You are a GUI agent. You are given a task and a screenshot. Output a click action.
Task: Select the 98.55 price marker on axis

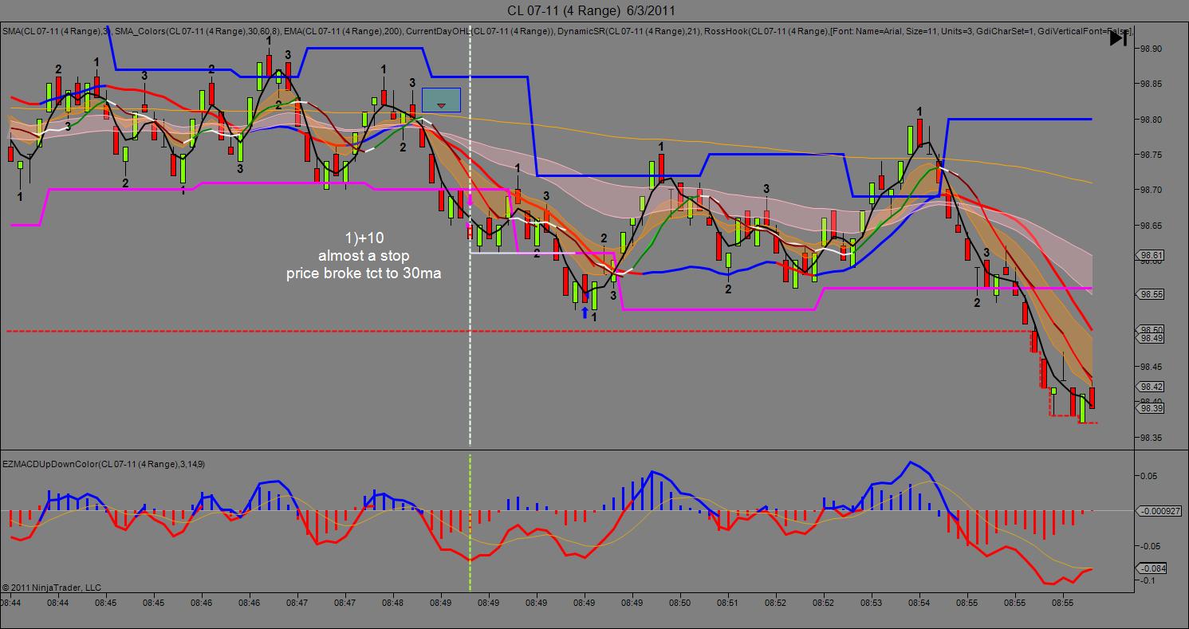[1152, 294]
